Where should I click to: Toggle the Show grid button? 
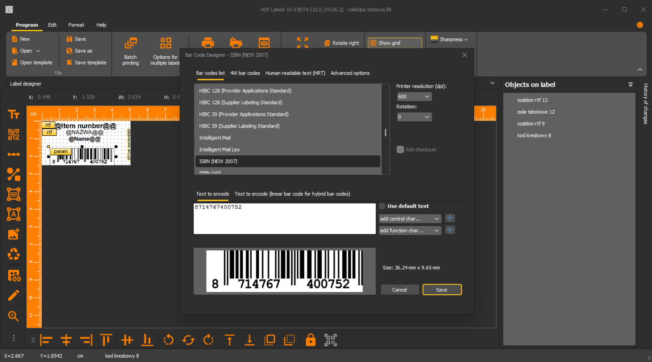(395, 43)
